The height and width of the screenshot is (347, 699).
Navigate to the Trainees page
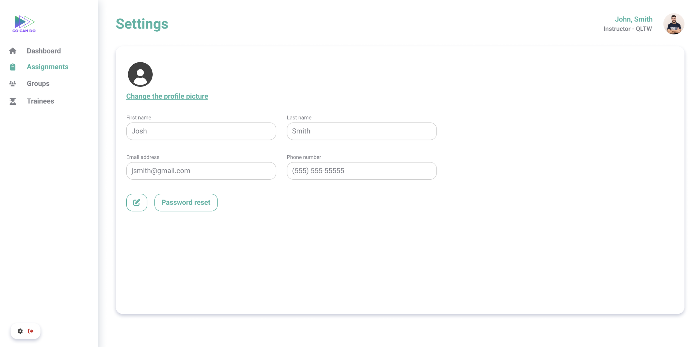[x=40, y=101]
